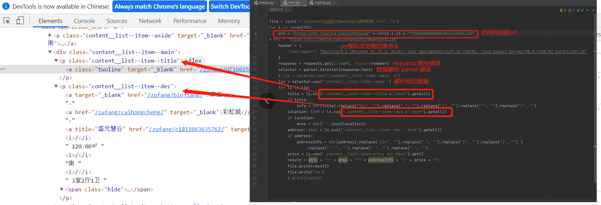This screenshot has height=205, width=601.
Task: Open the Network tab
Action: tap(150, 21)
